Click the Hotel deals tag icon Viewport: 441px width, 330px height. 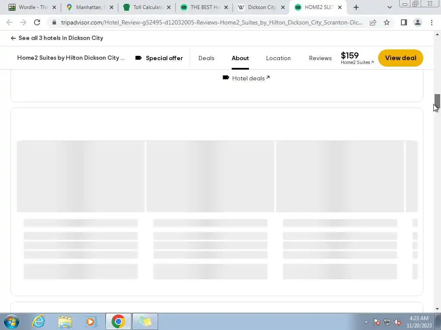(226, 77)
